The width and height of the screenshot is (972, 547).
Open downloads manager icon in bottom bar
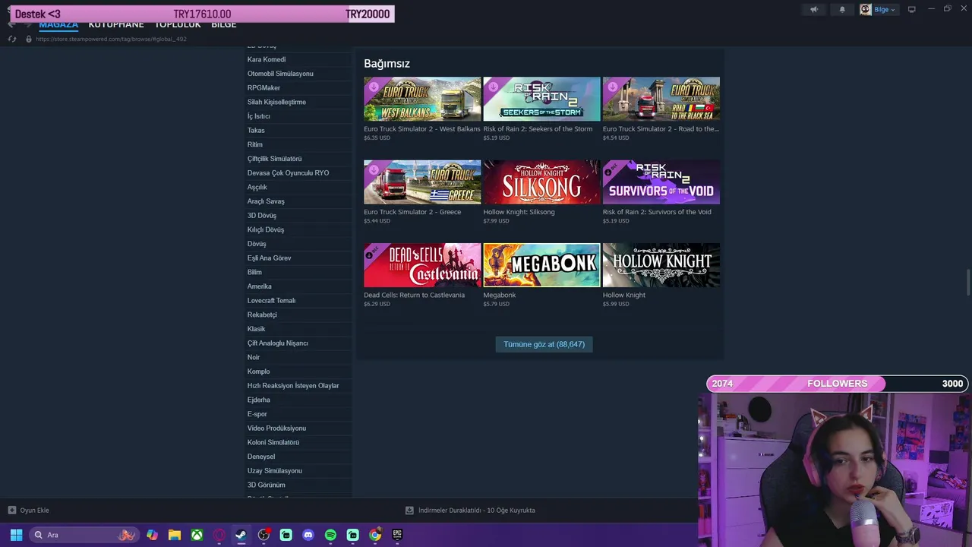click(x=409, y=511)
